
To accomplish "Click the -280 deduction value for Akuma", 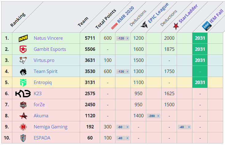I will point(152,116).
